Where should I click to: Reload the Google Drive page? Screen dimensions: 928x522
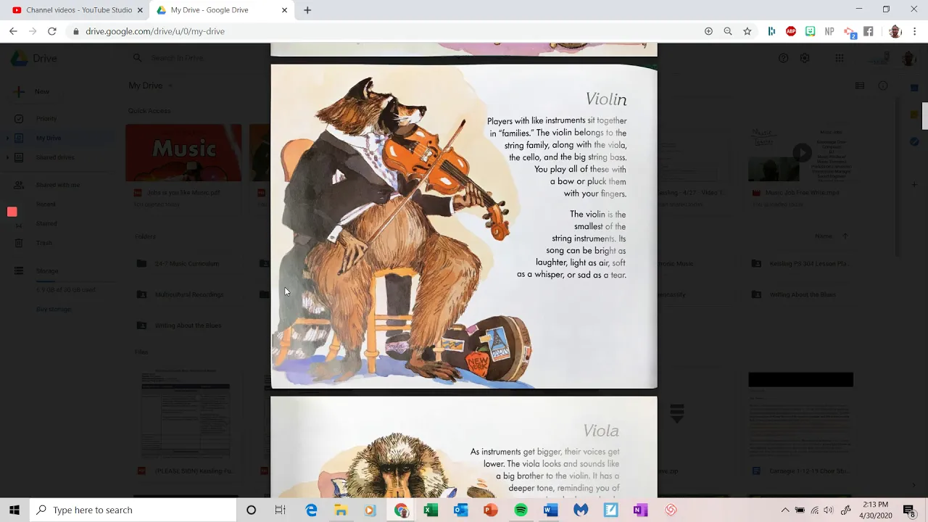pyautogui.click(x=52, y=31)
